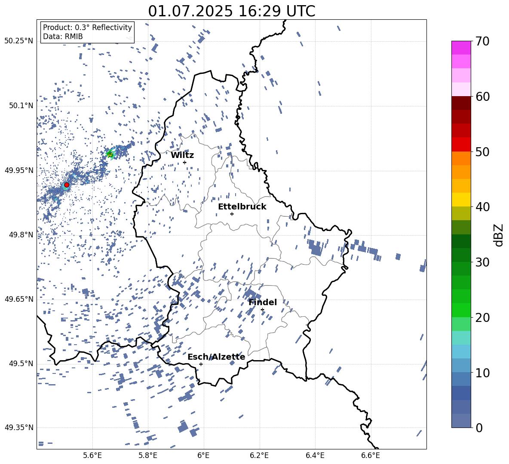Click the green-yellow reflectivity cell near Wiltz
Viewport: 509px width, 464px height.
[110, 154]
